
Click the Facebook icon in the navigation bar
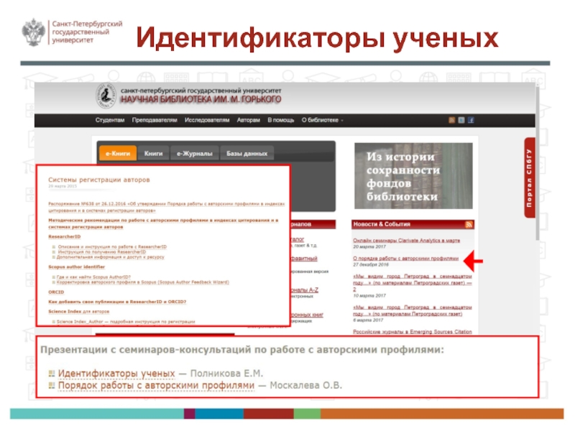tap(471, 120)
